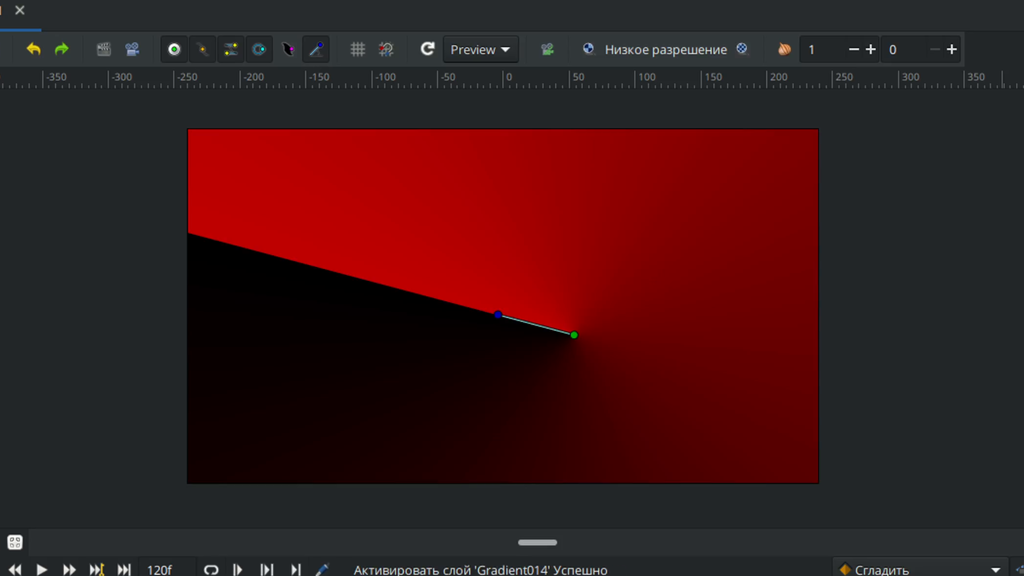1024x576 pixels.
Task: Toggle the snap to guides icon
Action: [386, 49]
